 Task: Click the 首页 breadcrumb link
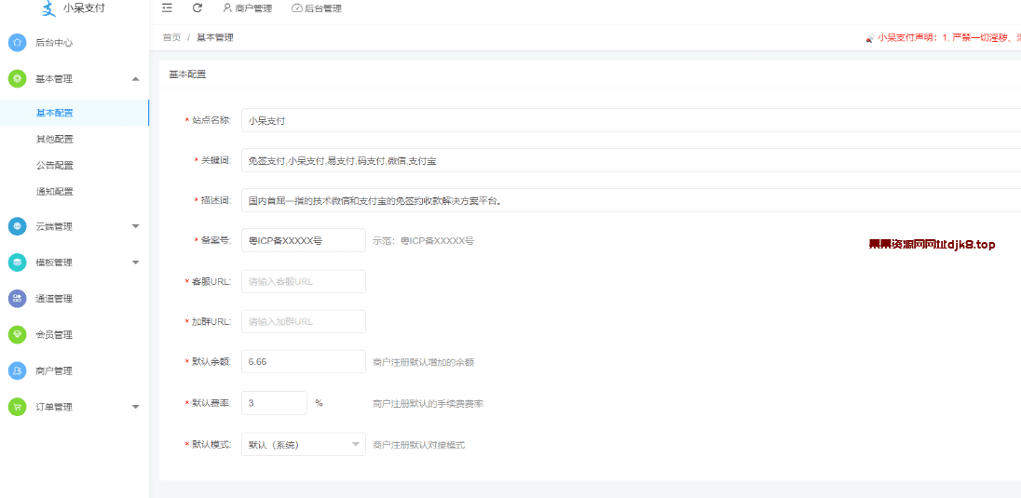171,38
